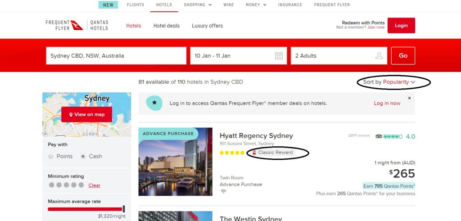
Task: Click the 10 Jan - 11 Jan date field
Action: [x=239, y=56]
